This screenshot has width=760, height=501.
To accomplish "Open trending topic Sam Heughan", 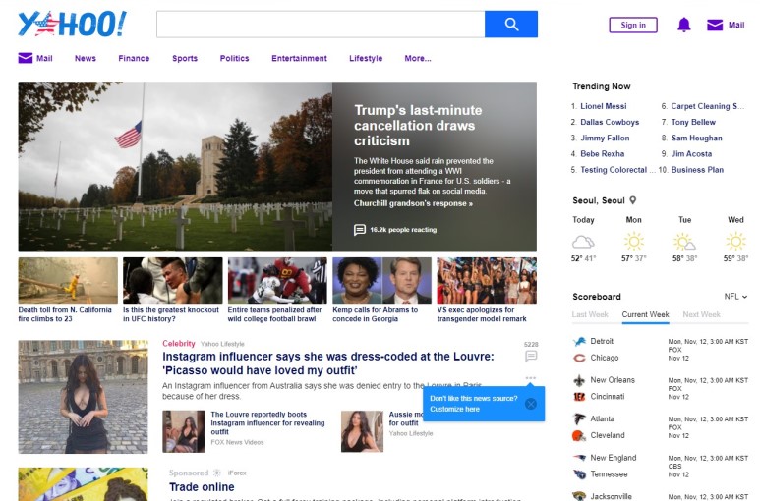I will point(696,138).
